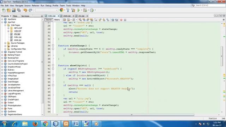Click the Source view button
The height and width of the screenshot is (127, 226).
tap(49, 20)
